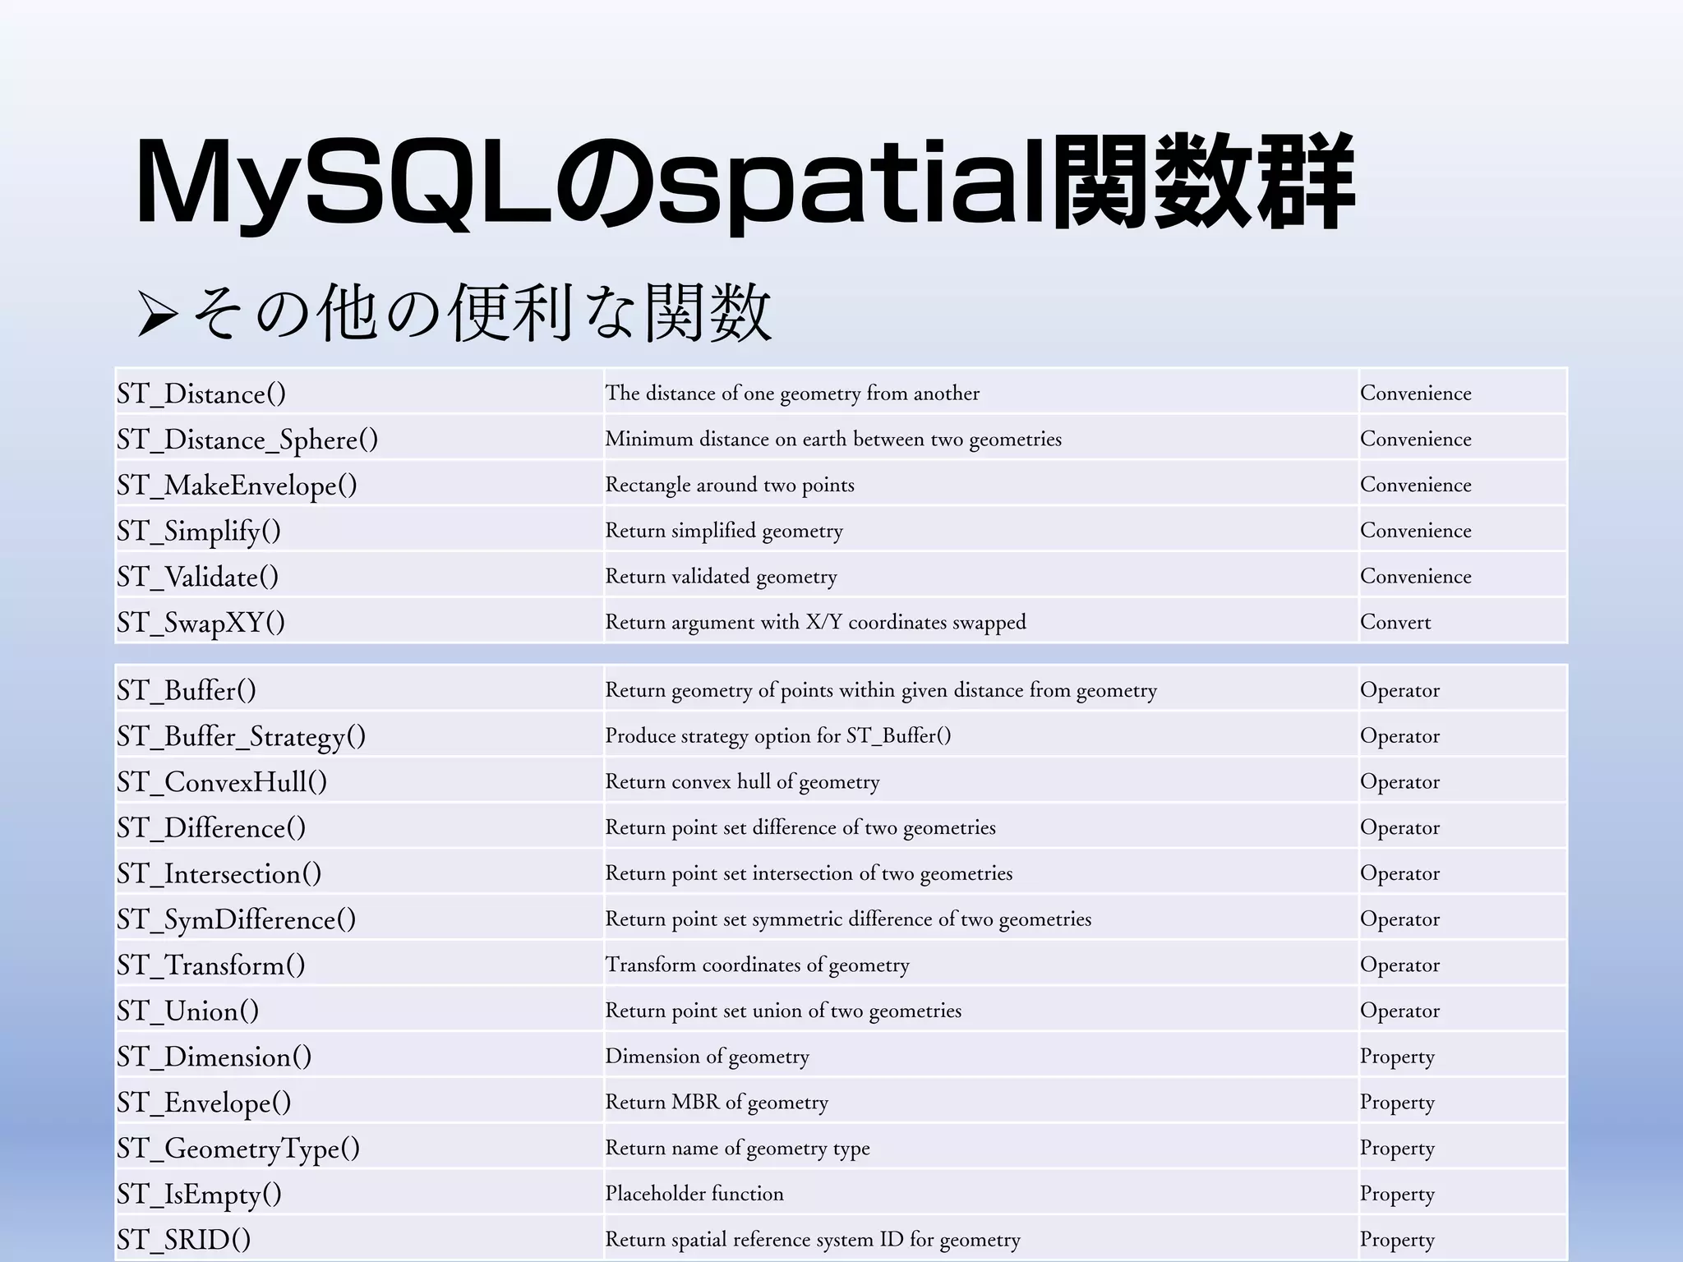Screen dimensions: 1683x1262
Task: Click Convert in the ST_SwapXY() row
Action: tap(1395, 623)
